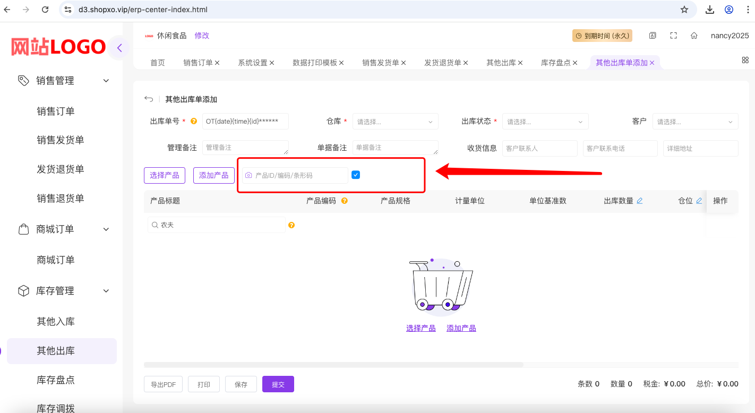
Task: Close the 系统设置 tab
Action: (x=272, y=63)
